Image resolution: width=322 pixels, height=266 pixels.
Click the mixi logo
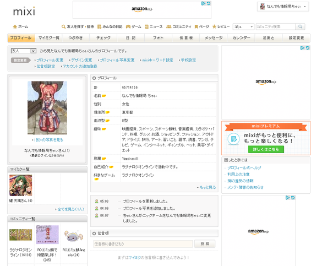tap(24, 11)
